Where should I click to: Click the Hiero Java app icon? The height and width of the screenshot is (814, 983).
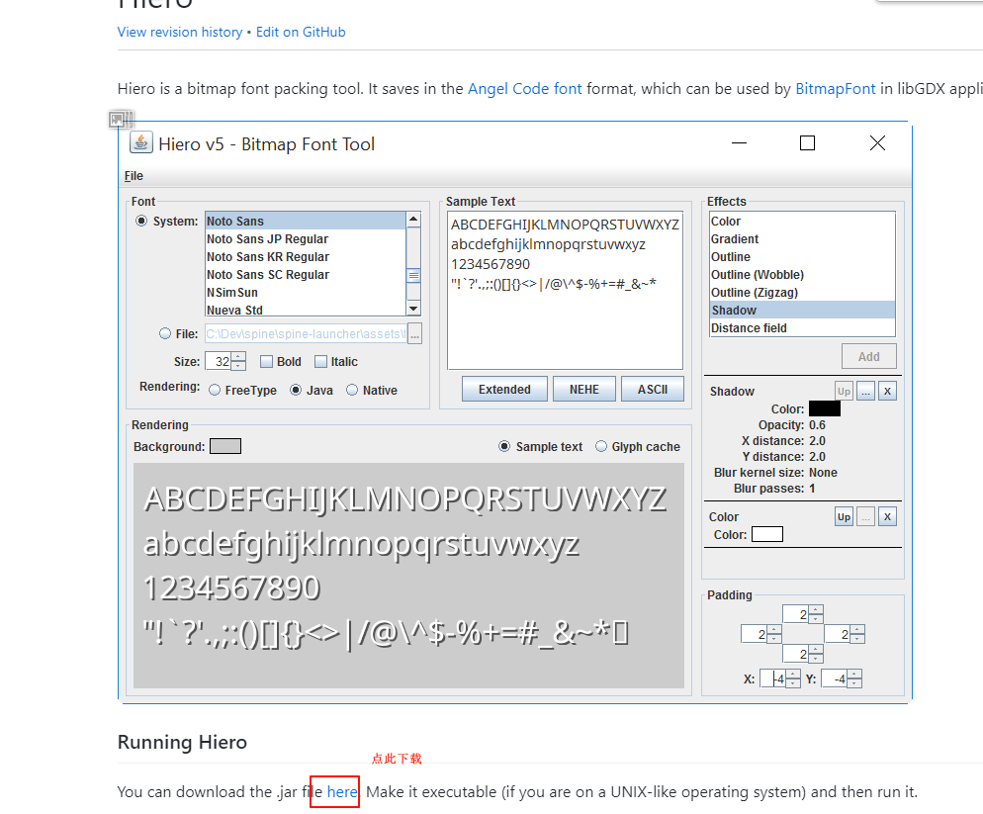pyautogui.click(x=142, y=143)
